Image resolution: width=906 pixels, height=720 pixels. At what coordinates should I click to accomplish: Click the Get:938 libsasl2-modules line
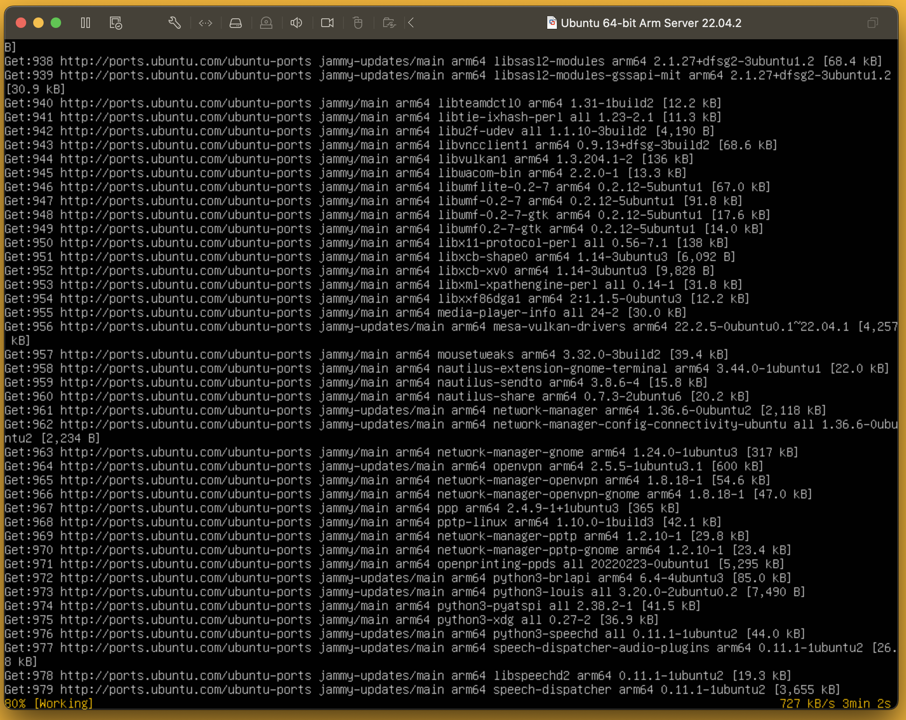[443, 61]
